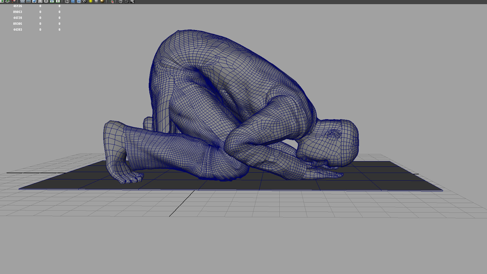Enable the safe action display icon

52,1
